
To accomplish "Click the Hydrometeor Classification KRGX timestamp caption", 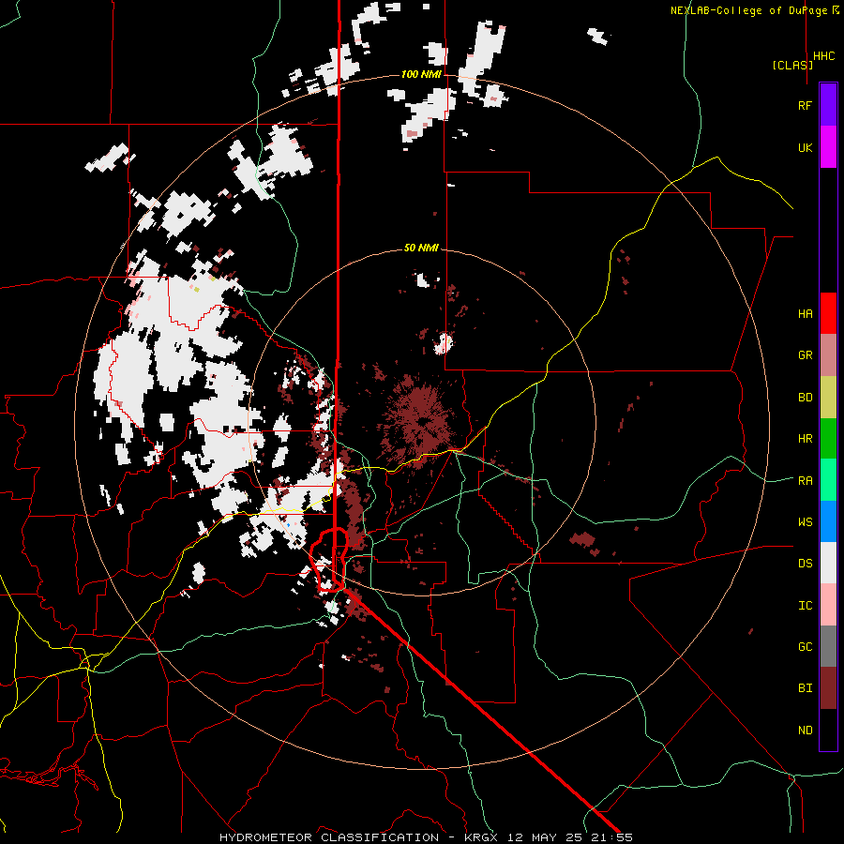I will [x=426, y=837].
